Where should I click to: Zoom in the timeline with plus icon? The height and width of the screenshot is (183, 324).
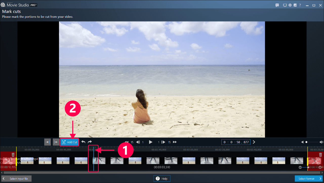point(320,167)
